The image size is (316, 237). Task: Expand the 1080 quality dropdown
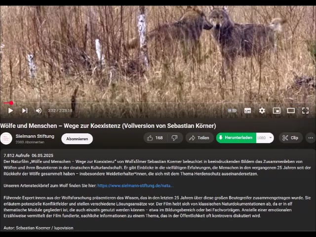click(x=265, y=138)
